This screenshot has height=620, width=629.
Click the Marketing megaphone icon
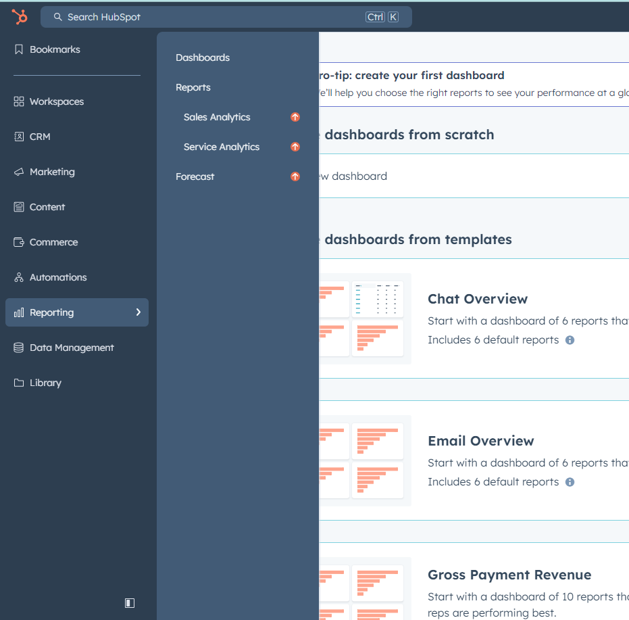coord(18,172)
